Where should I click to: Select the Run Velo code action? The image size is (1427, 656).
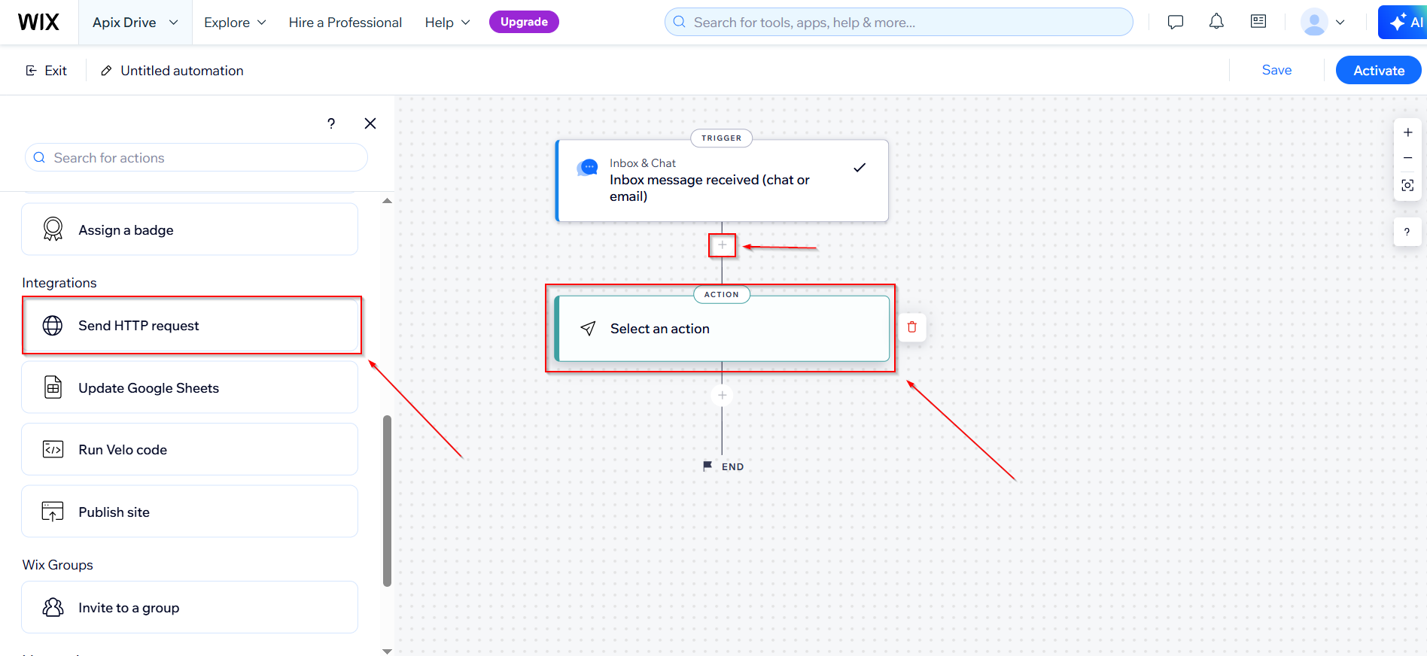(190, 449)
